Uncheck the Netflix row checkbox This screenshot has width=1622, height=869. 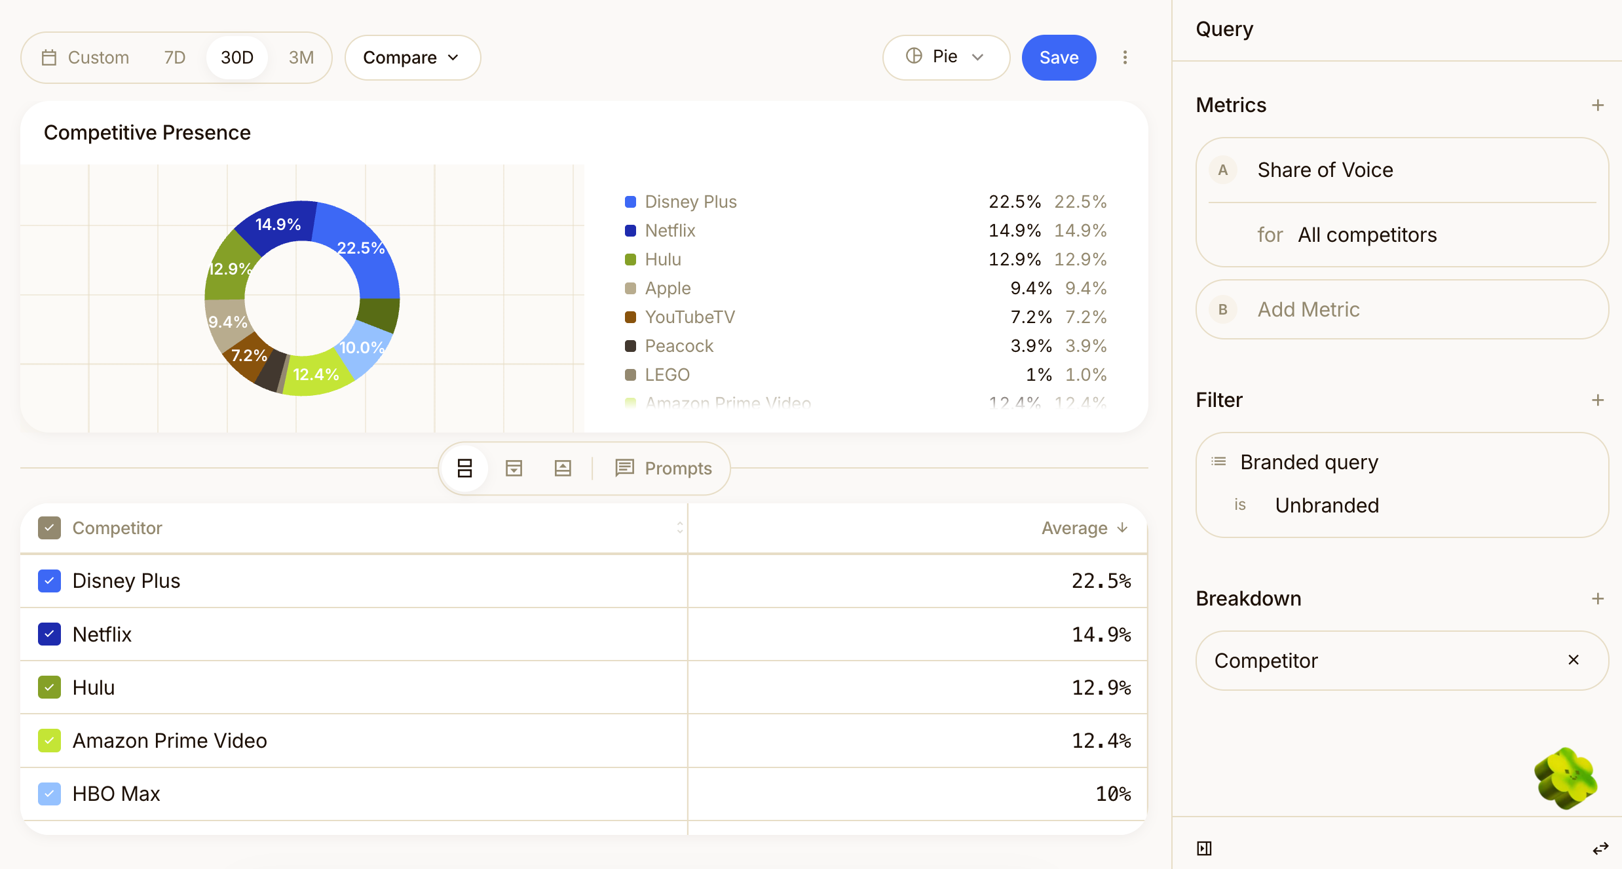(49, 634)
